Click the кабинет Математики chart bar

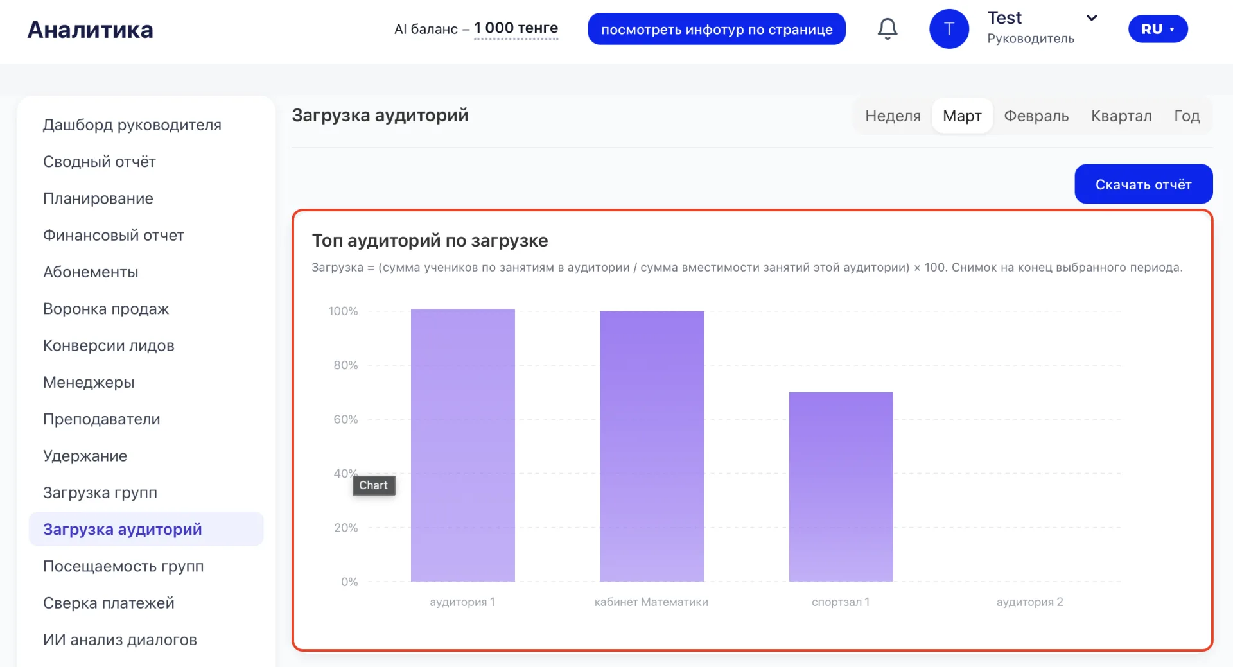point(652,446)
